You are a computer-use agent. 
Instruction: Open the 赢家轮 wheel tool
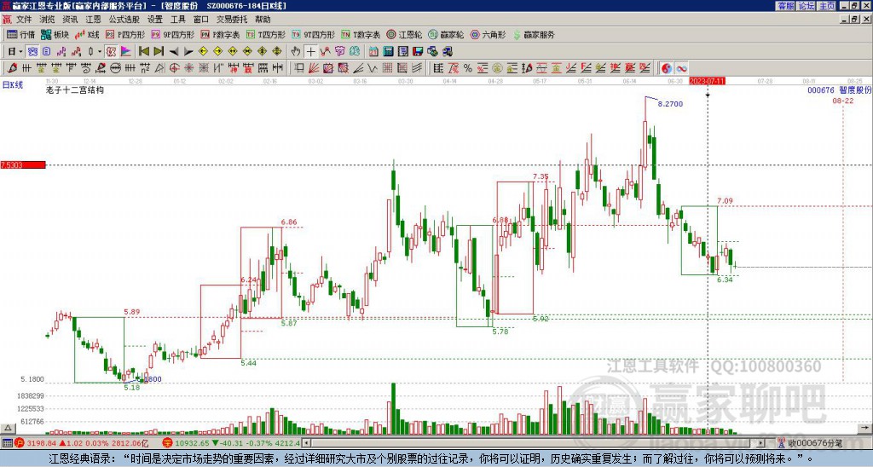[x=446, y=34]
